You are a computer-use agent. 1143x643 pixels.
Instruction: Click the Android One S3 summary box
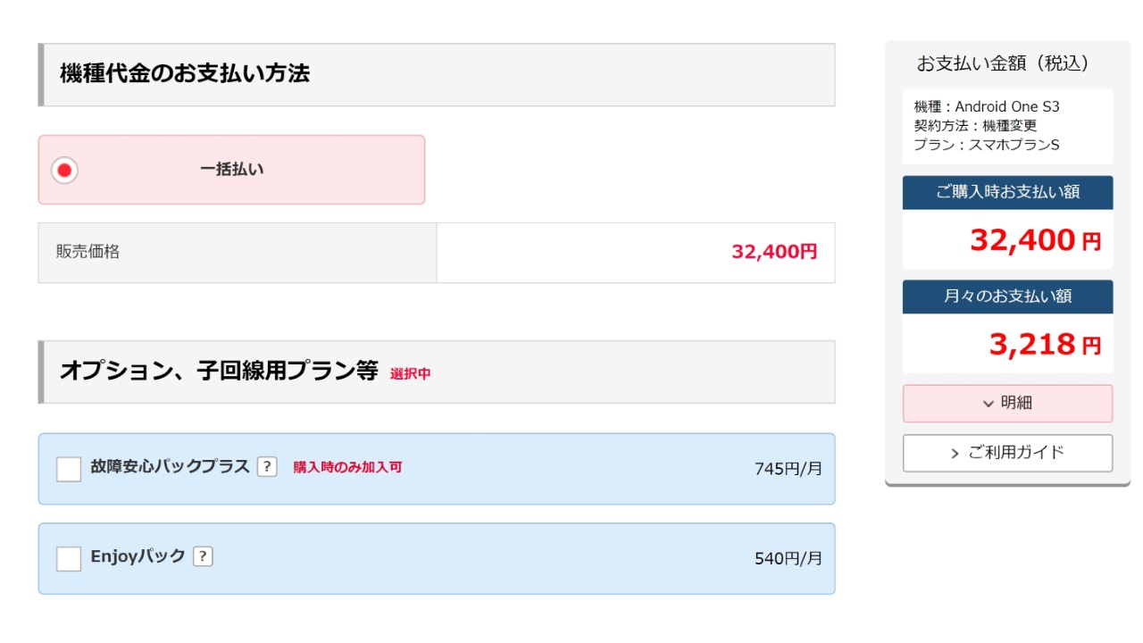(1007, 126)
